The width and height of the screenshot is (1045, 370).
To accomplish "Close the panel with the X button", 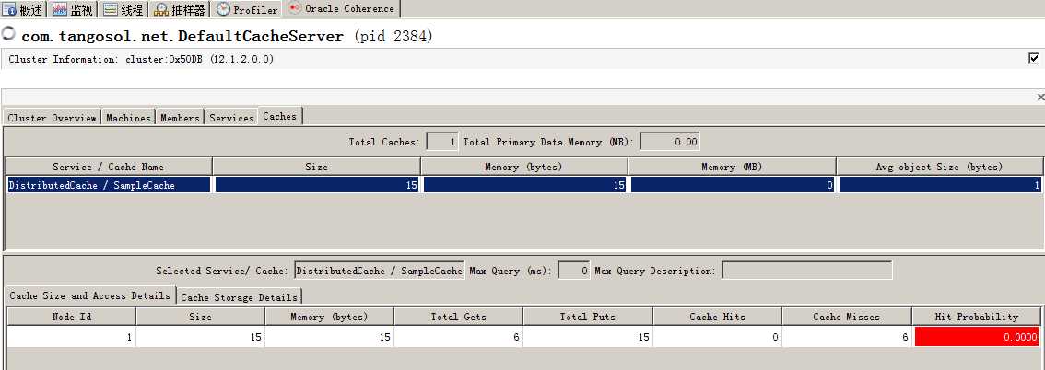I will (1040, 98).
